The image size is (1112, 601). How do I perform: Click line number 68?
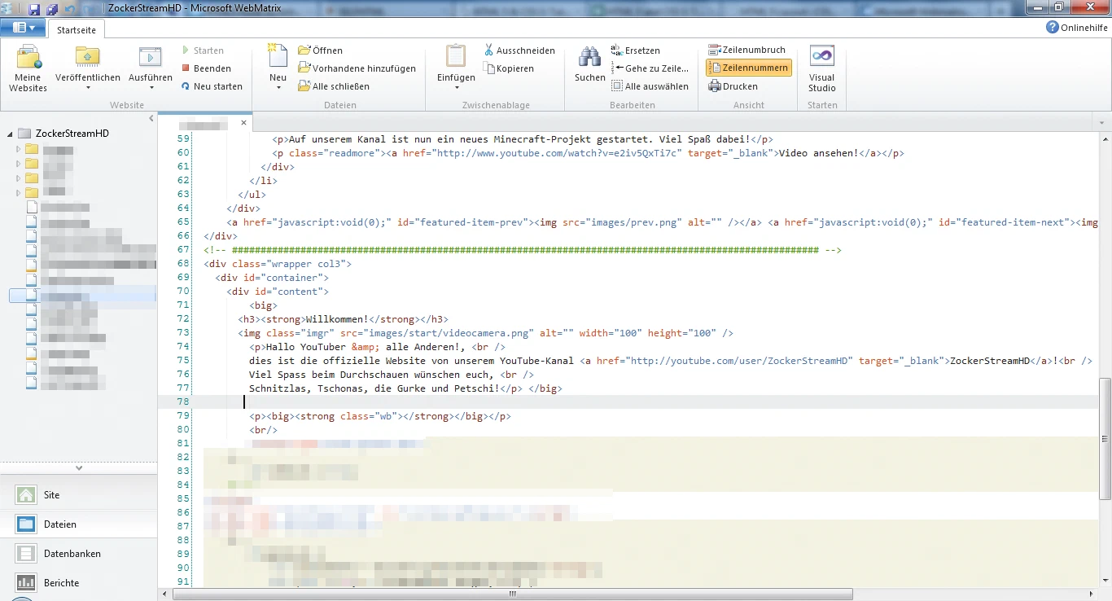pos(183,264)
